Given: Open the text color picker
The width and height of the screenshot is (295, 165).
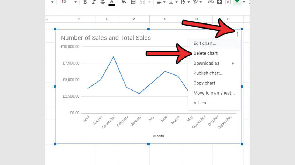Looking at the screenshot, I should point(111,3).
